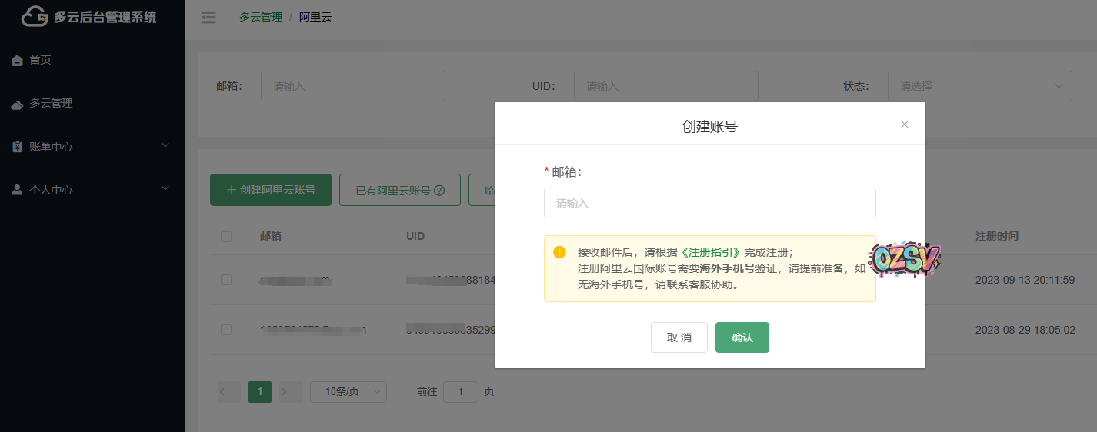Image resolution: width=1097 pixels, height=432 pixels.
Task: Go to previous page arrow
Action: [229, 392]
